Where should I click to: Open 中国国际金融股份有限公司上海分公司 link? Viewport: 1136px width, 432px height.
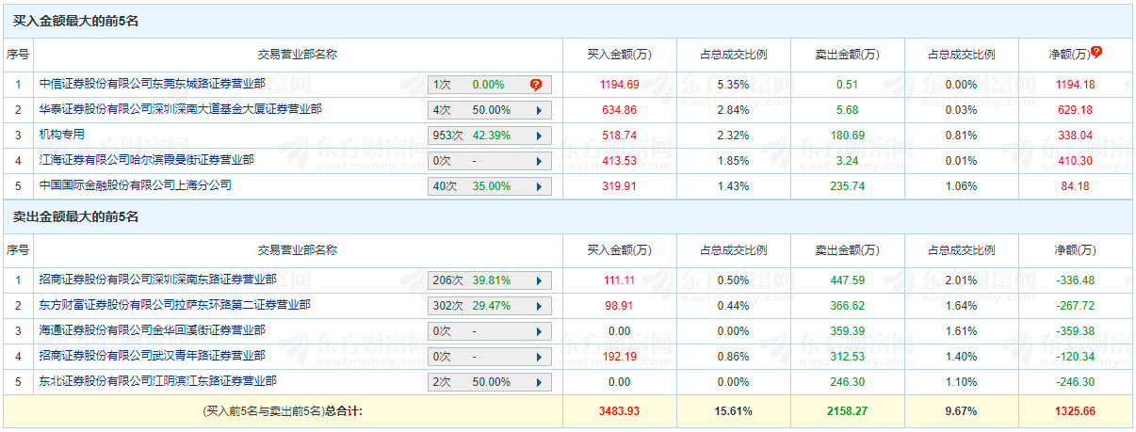point(136,185)
